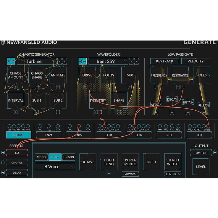Click the orange active ENV2 output circle
Screen dimensions: 218x218
(79, 126)
